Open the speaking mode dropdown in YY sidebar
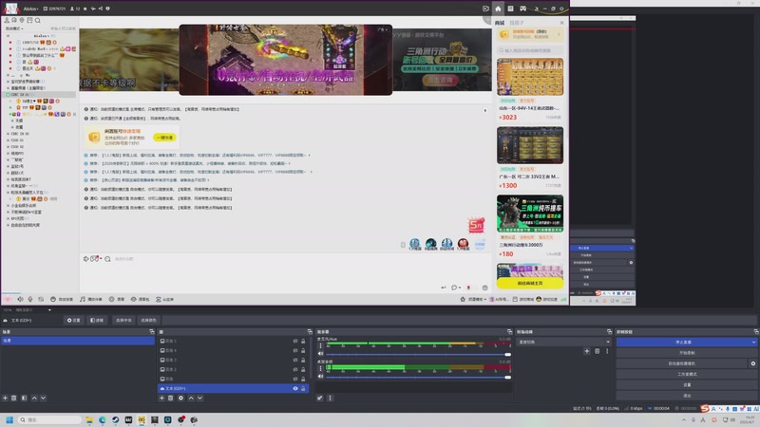 [x=14, y=28]
